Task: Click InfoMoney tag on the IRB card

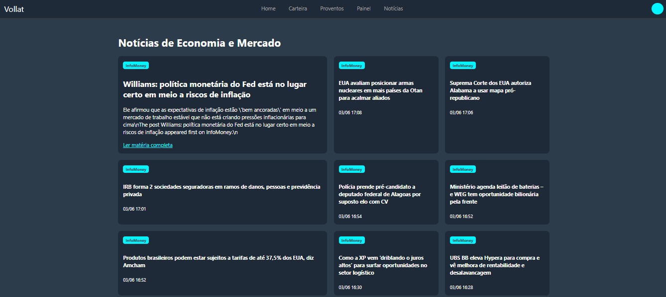Action: [136, 169]
